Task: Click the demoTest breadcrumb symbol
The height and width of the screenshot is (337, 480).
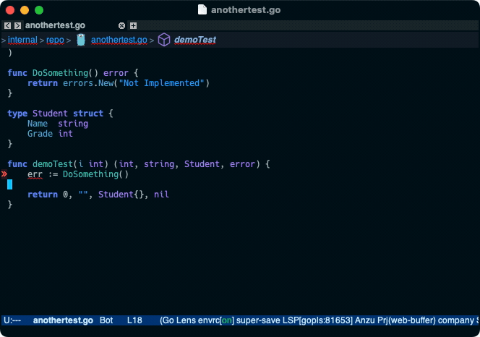Action: [x=195, y=40]
